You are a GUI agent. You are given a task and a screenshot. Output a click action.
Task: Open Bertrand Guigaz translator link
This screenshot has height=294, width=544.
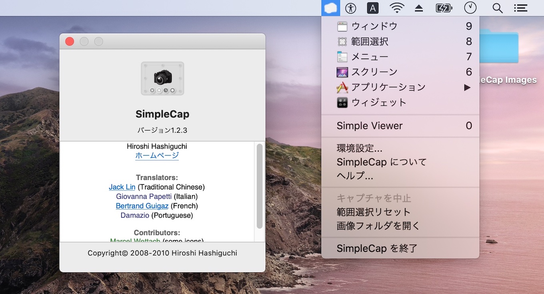[142, 206]
